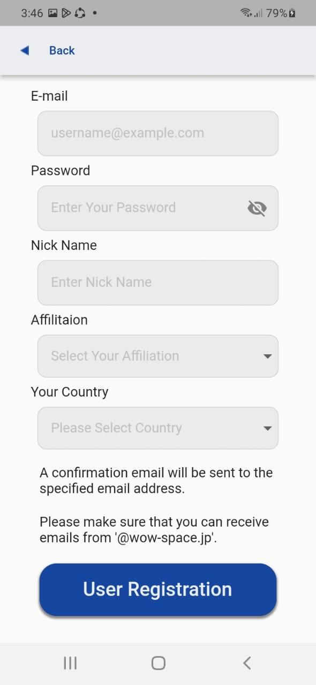
Task: Tap the Play Store notification icon
Action: 66,13
